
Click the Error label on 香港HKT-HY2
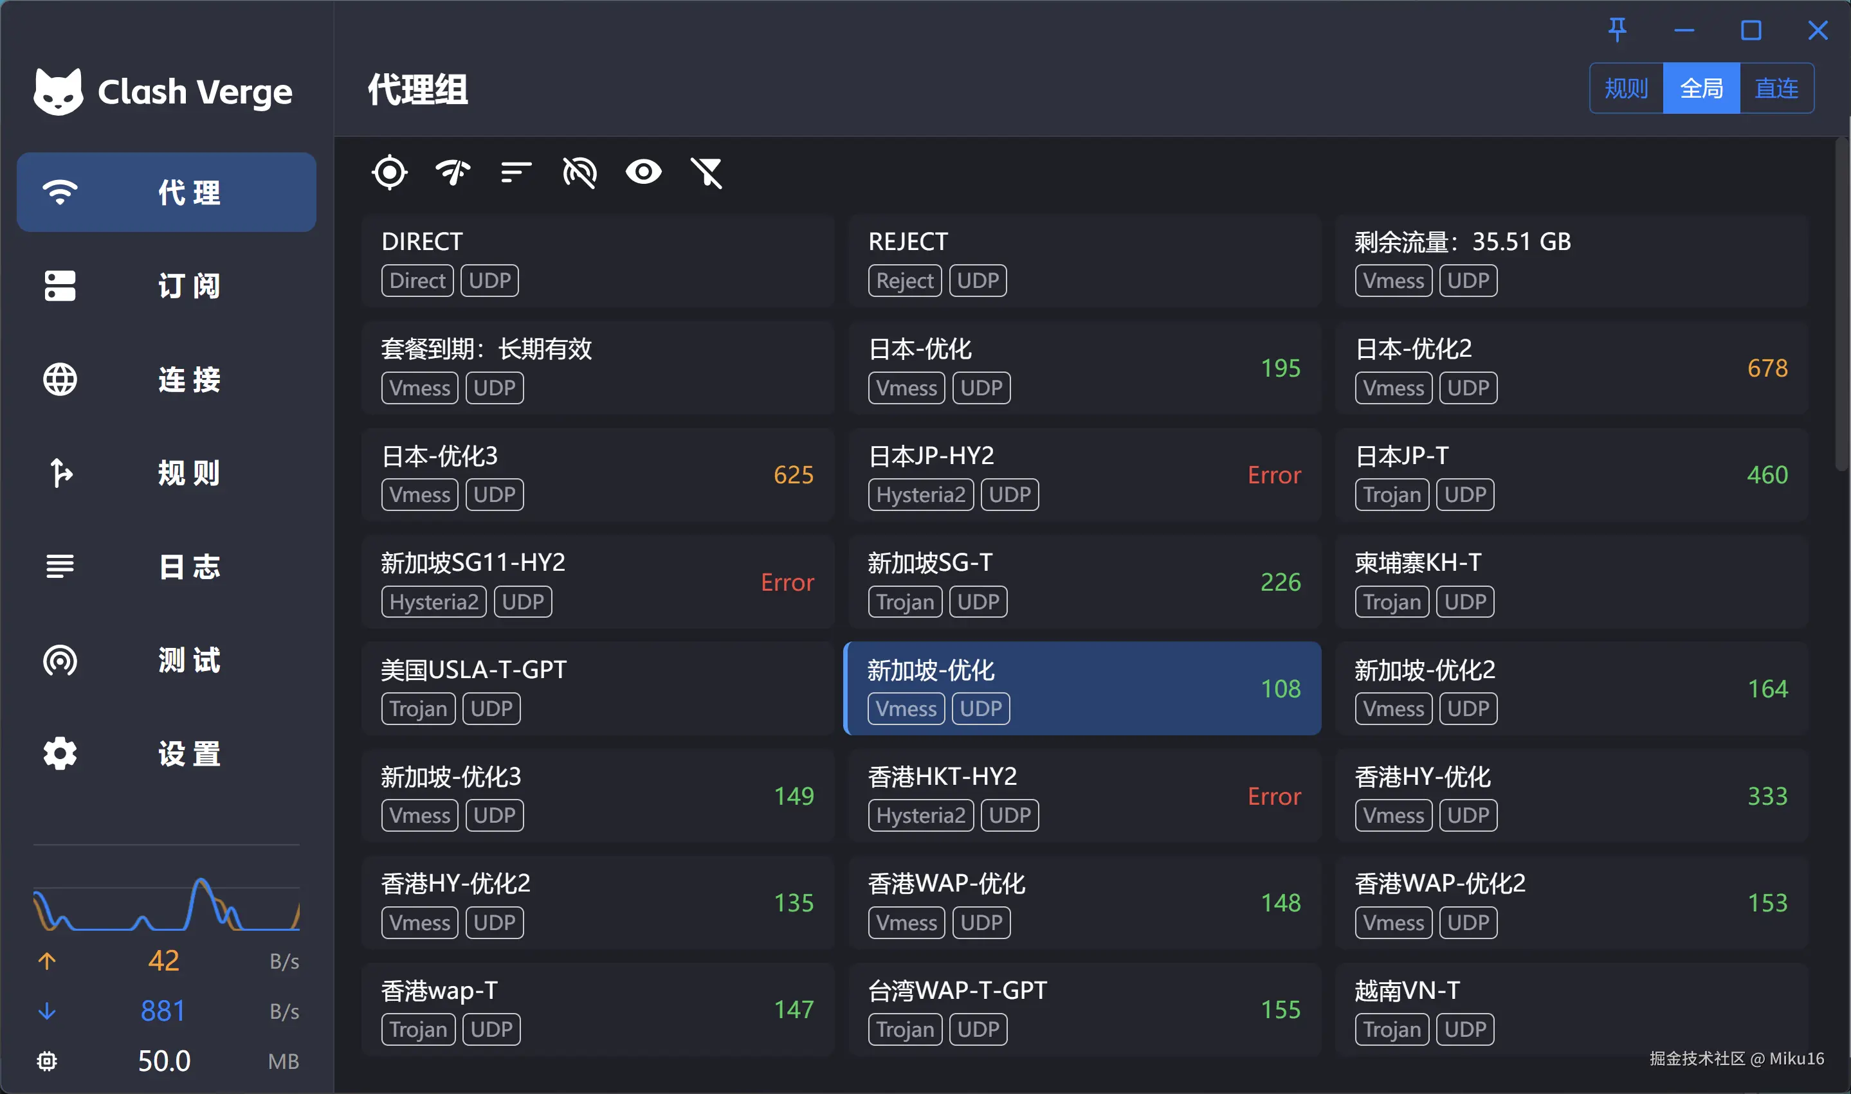coord(1273,796)
